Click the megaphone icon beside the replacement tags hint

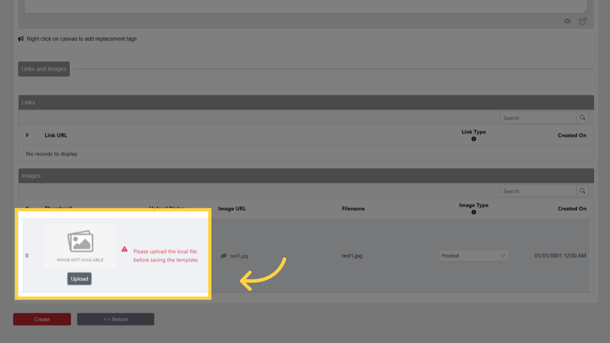coord(21,39)
